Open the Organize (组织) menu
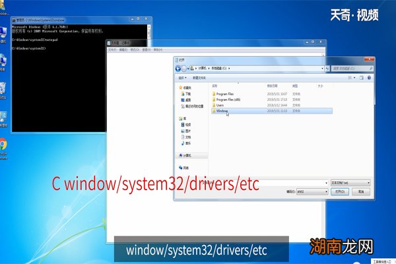The image size is (396, 264). pyautogui.click(x=182, y=78)
